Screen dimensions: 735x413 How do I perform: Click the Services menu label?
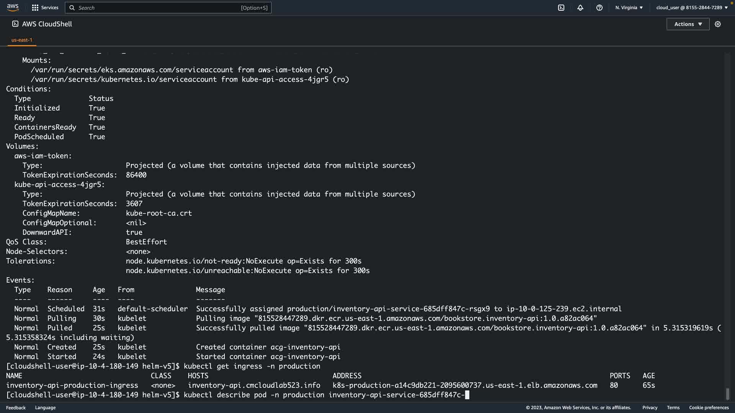[x=50, y=8]
